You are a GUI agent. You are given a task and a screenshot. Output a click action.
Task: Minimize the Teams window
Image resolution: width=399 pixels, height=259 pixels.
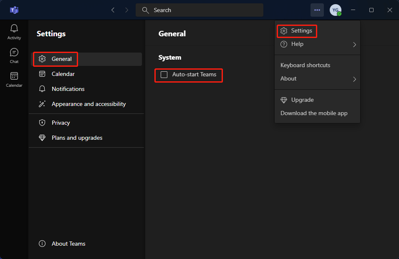point(353,10)
